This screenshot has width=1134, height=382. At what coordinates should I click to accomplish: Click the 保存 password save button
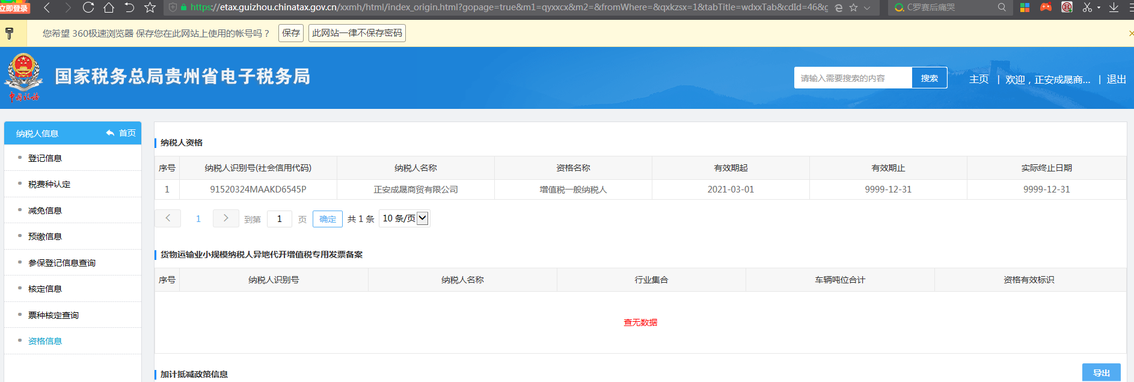click(291, 33)
